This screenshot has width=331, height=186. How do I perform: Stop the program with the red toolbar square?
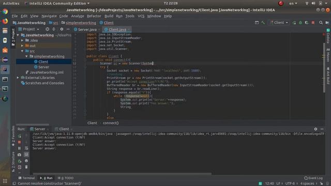(313, 23)
